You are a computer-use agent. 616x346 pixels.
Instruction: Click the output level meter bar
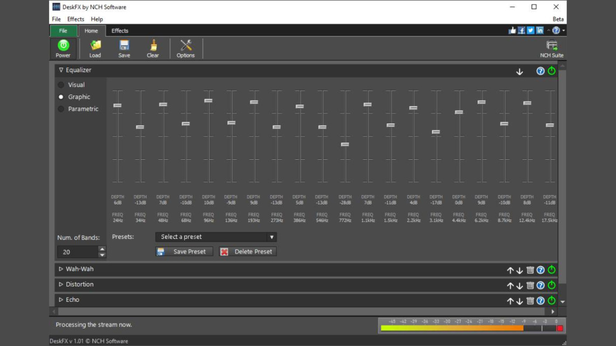point(472,328)
